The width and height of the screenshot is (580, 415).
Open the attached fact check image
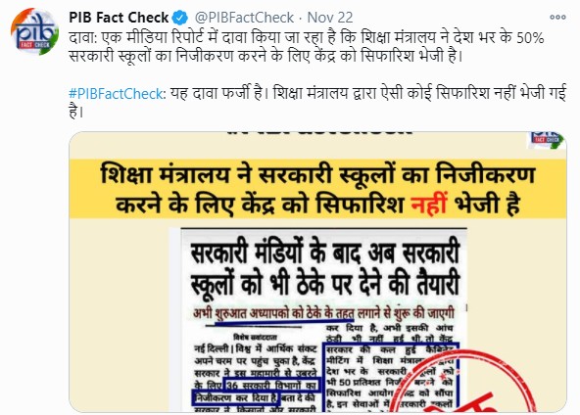(317, 272)
